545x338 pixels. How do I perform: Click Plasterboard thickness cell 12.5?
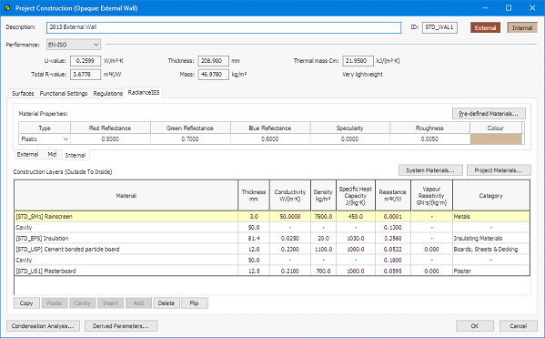pyautogui.click(x=254, y=271)
